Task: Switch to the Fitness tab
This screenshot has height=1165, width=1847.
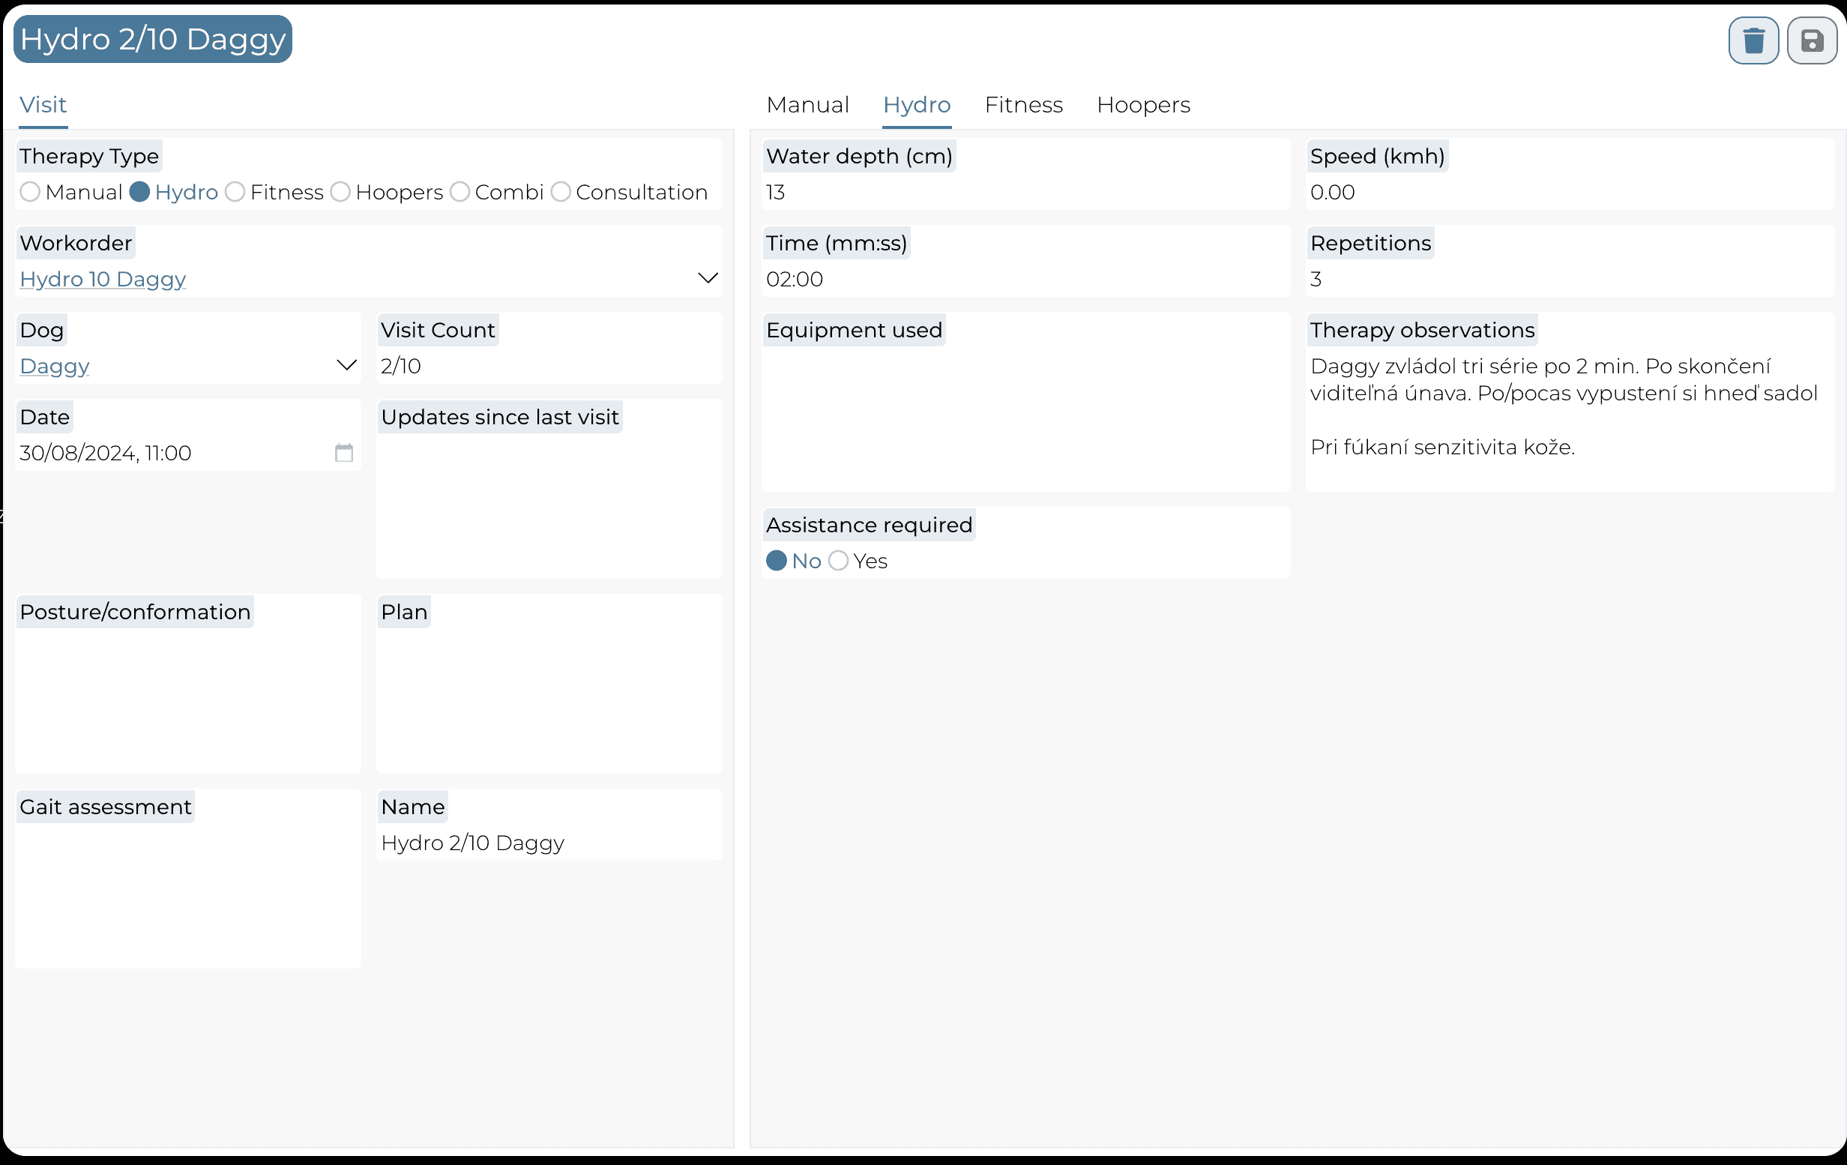Action: click(1024, 105)
